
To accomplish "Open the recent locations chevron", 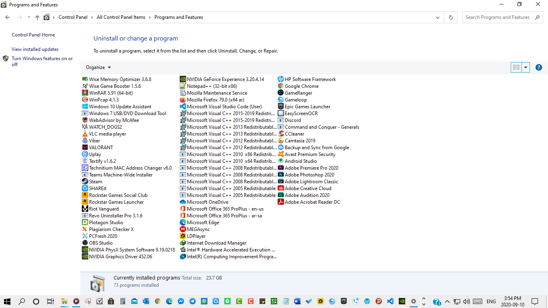I will [x=29, y=17].
